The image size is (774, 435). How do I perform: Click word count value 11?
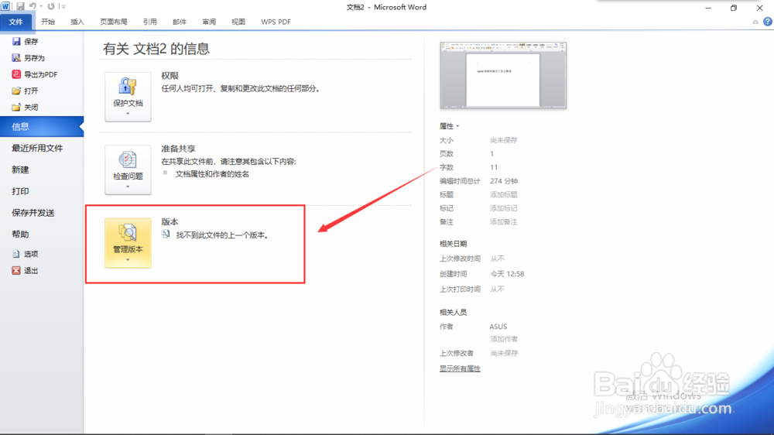tap(494, 167)
